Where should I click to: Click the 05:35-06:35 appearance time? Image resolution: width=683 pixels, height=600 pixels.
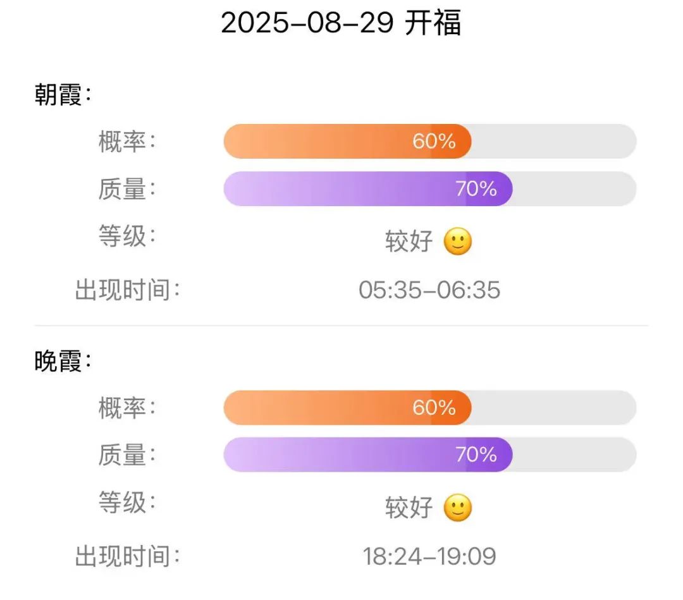[x=429, y=290]
